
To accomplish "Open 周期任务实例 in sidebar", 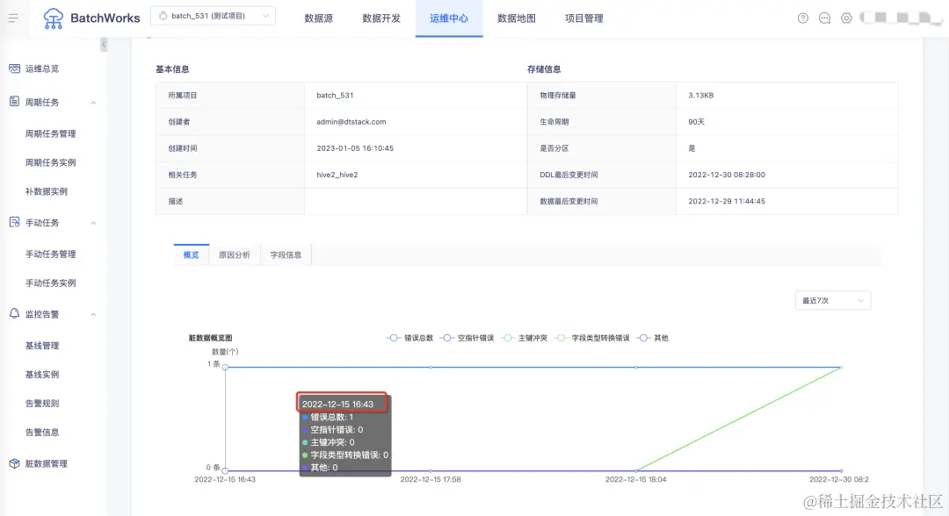I will coord(50,162).
